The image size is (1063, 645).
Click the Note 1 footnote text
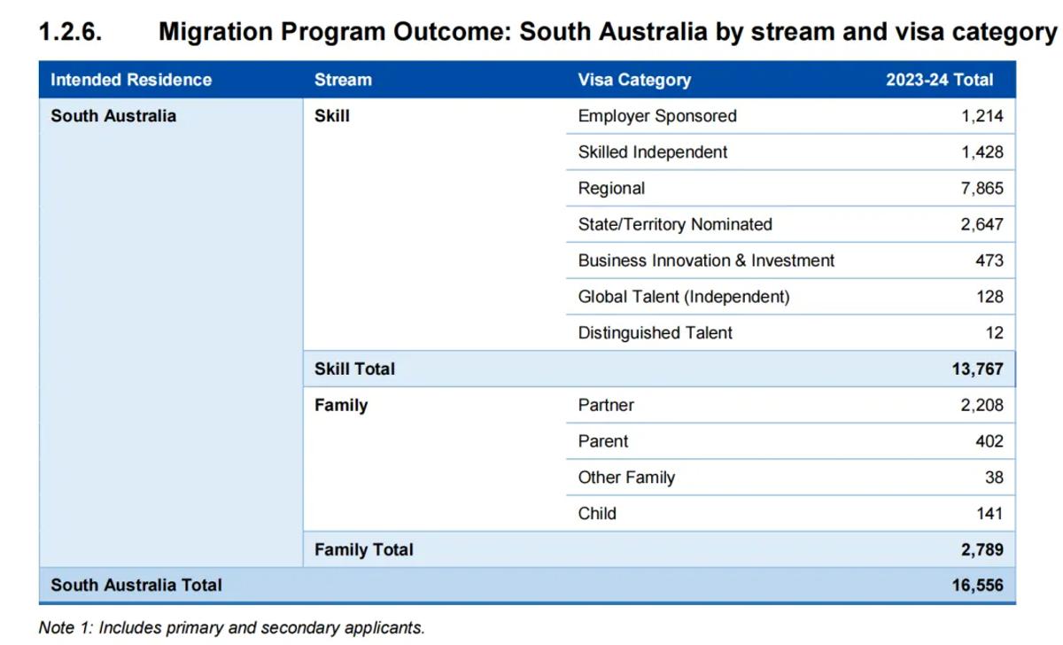pyautogui.click(x=232, y=627)
